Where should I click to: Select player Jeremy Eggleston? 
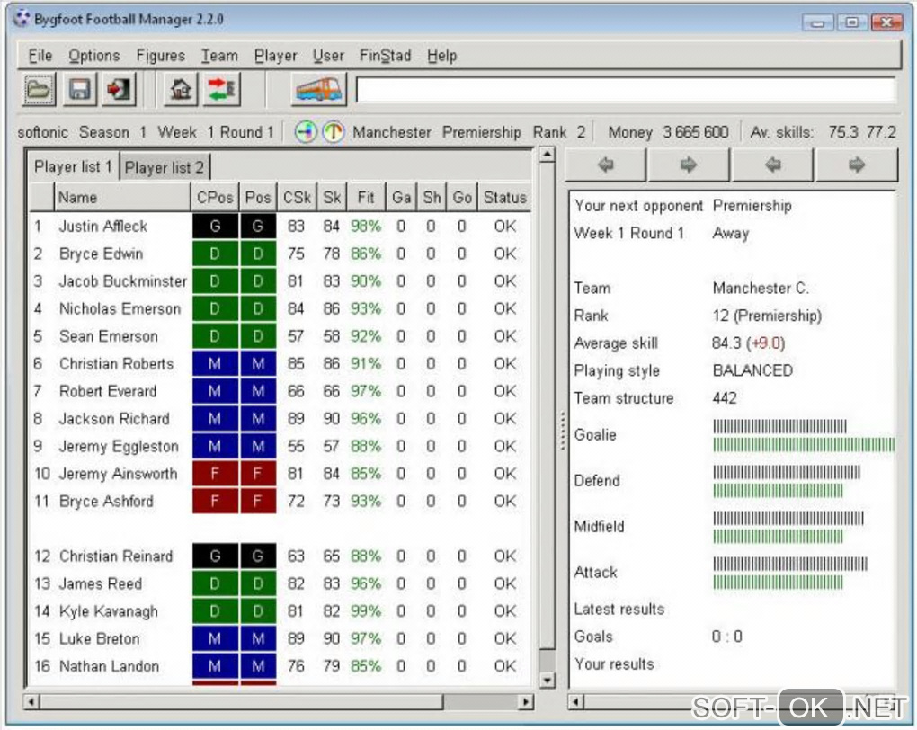(x=119, y=446)
